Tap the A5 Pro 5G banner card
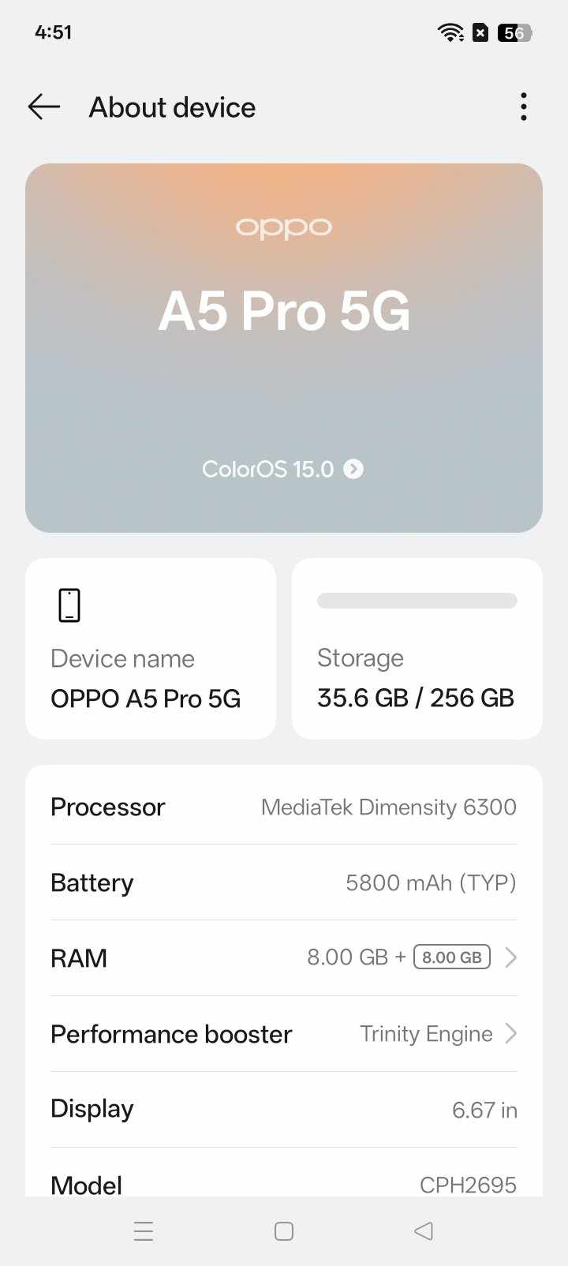 [x=284, y=347]
